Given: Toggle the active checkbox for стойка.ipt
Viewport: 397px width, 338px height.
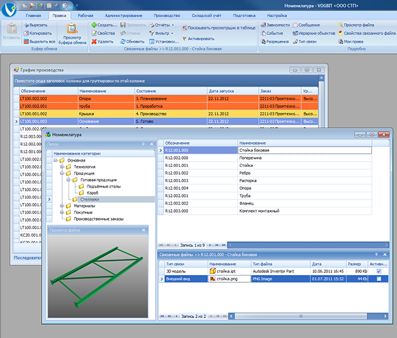Looking at the screenshot, I should click(378, 272).
